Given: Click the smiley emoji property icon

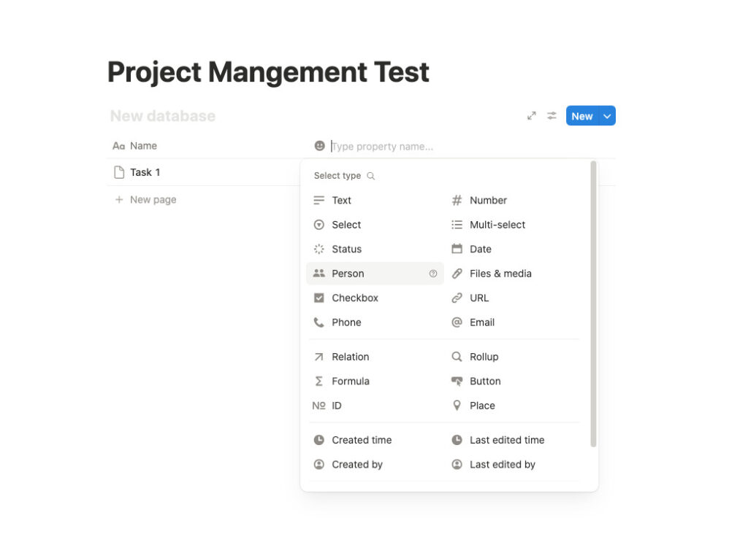Looking at the screenshot, I should [319, 146].
